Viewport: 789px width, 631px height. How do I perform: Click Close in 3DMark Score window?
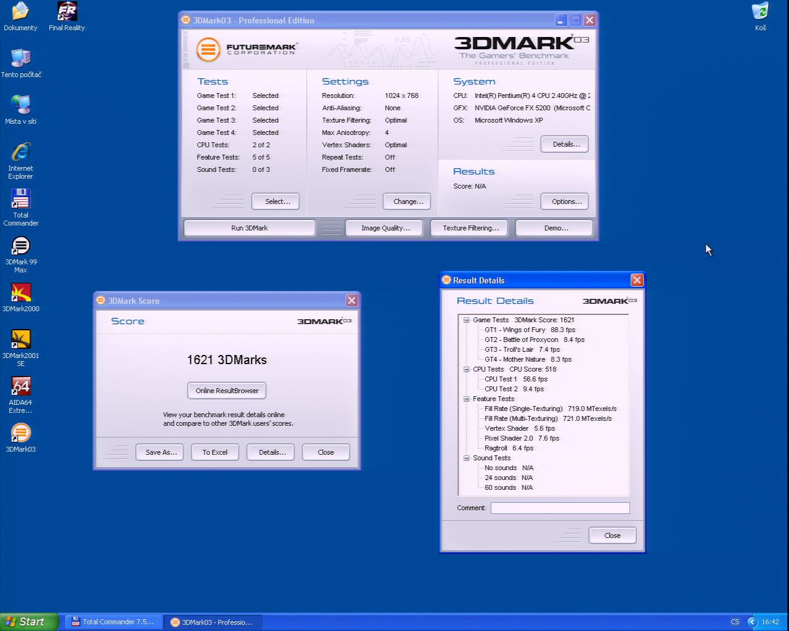point(325,452)
